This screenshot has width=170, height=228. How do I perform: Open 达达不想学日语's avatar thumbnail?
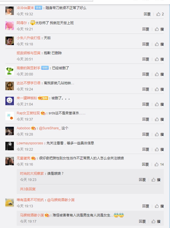coord(10,86)
